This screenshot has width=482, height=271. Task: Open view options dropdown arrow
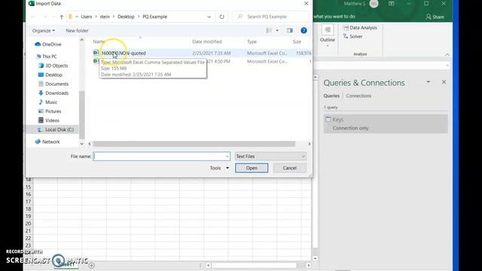[x=277, y=30]
